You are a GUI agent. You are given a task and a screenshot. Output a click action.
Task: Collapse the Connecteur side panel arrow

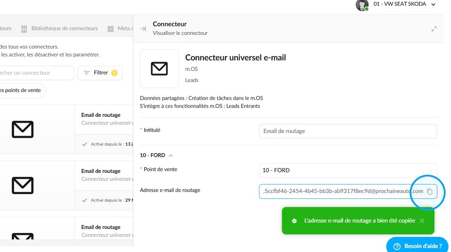tap(143, 29)
